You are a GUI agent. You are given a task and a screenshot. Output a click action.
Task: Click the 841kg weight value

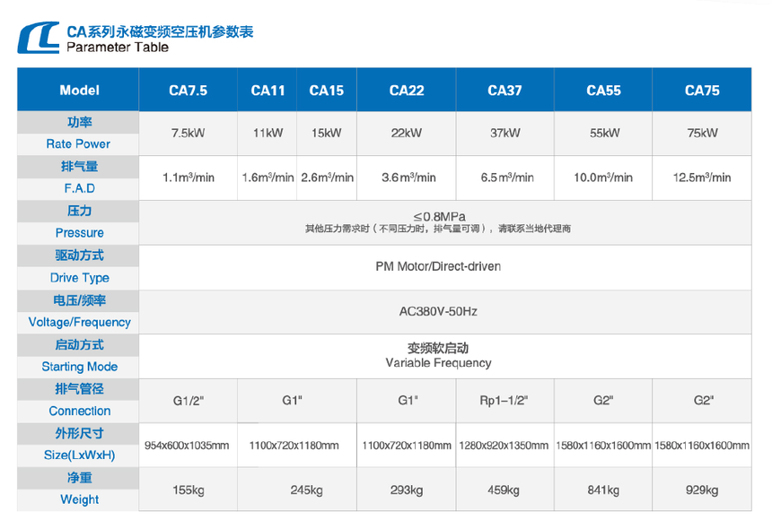[x=603, y=490]
